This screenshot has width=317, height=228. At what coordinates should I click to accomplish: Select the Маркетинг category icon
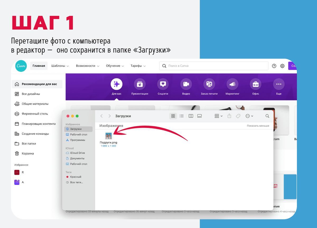[232, 84]
